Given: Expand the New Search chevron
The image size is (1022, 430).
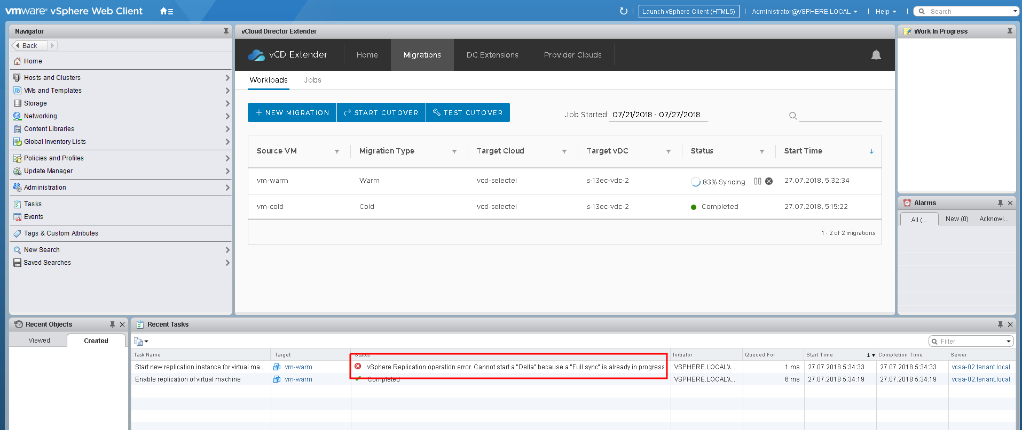Looking at the screenshot, I should [x=227, y=250].
